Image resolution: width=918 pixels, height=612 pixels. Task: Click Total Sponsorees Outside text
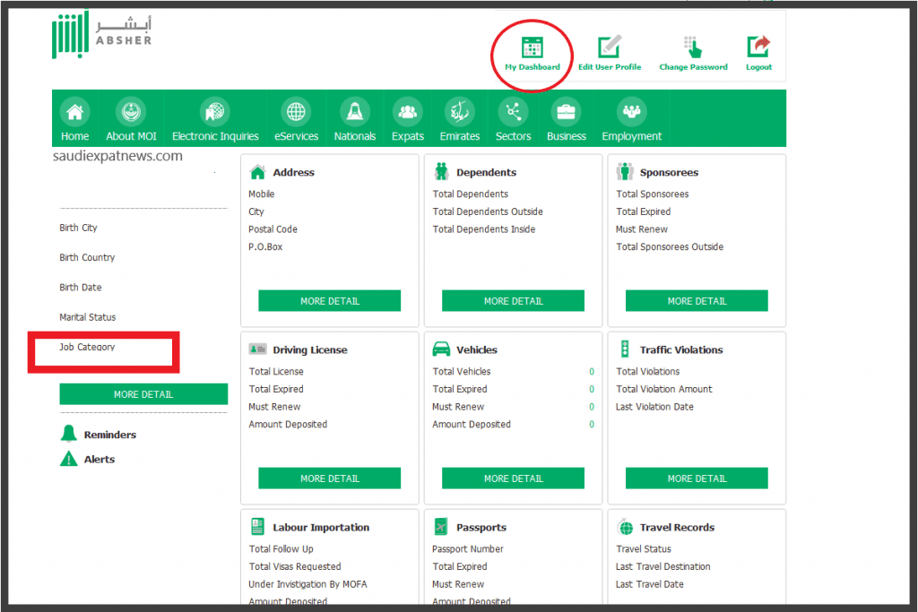pos(670,247)
